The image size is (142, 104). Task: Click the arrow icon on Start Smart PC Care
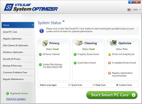tap(134, 95)
